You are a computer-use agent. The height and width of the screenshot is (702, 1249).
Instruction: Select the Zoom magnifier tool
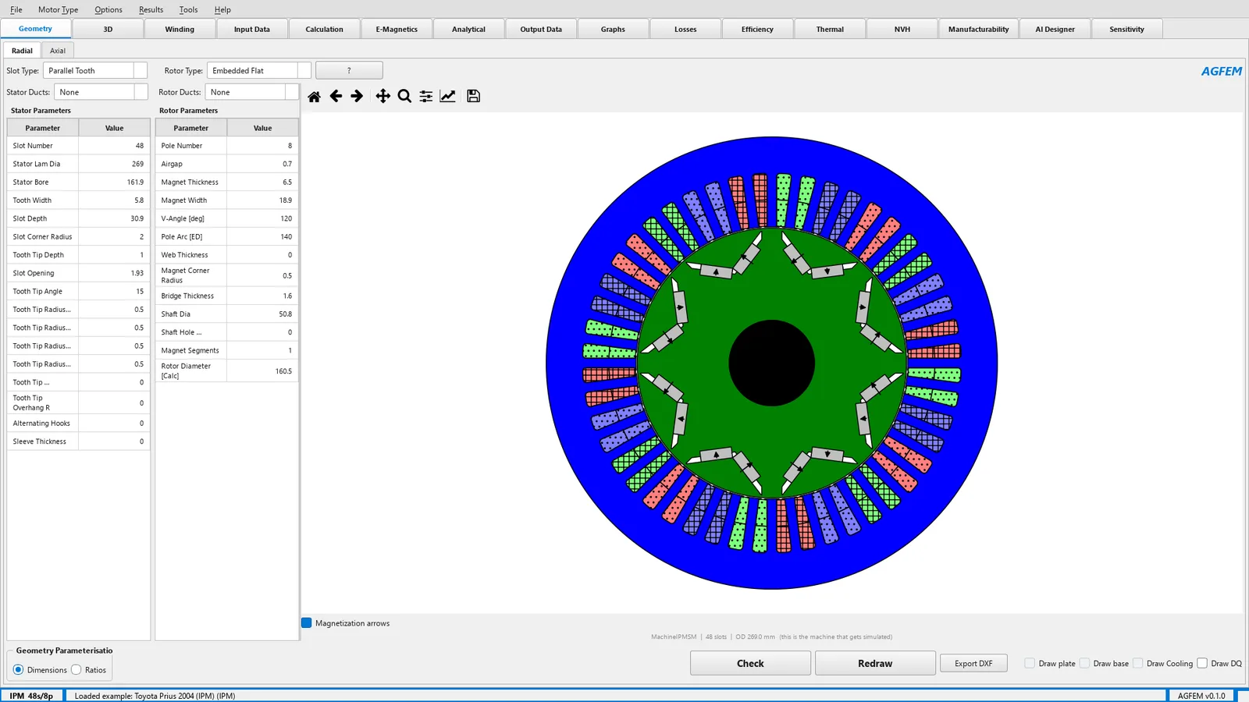click(404, 96)
